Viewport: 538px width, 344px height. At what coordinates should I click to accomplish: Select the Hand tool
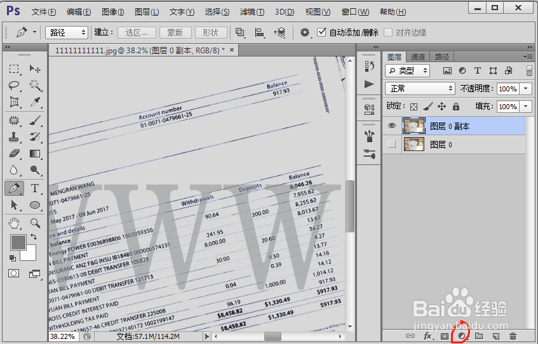[x=14, y=223]
